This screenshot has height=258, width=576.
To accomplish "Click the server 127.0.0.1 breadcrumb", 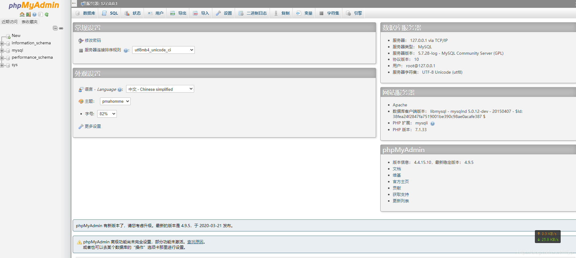I will point(102,4).
